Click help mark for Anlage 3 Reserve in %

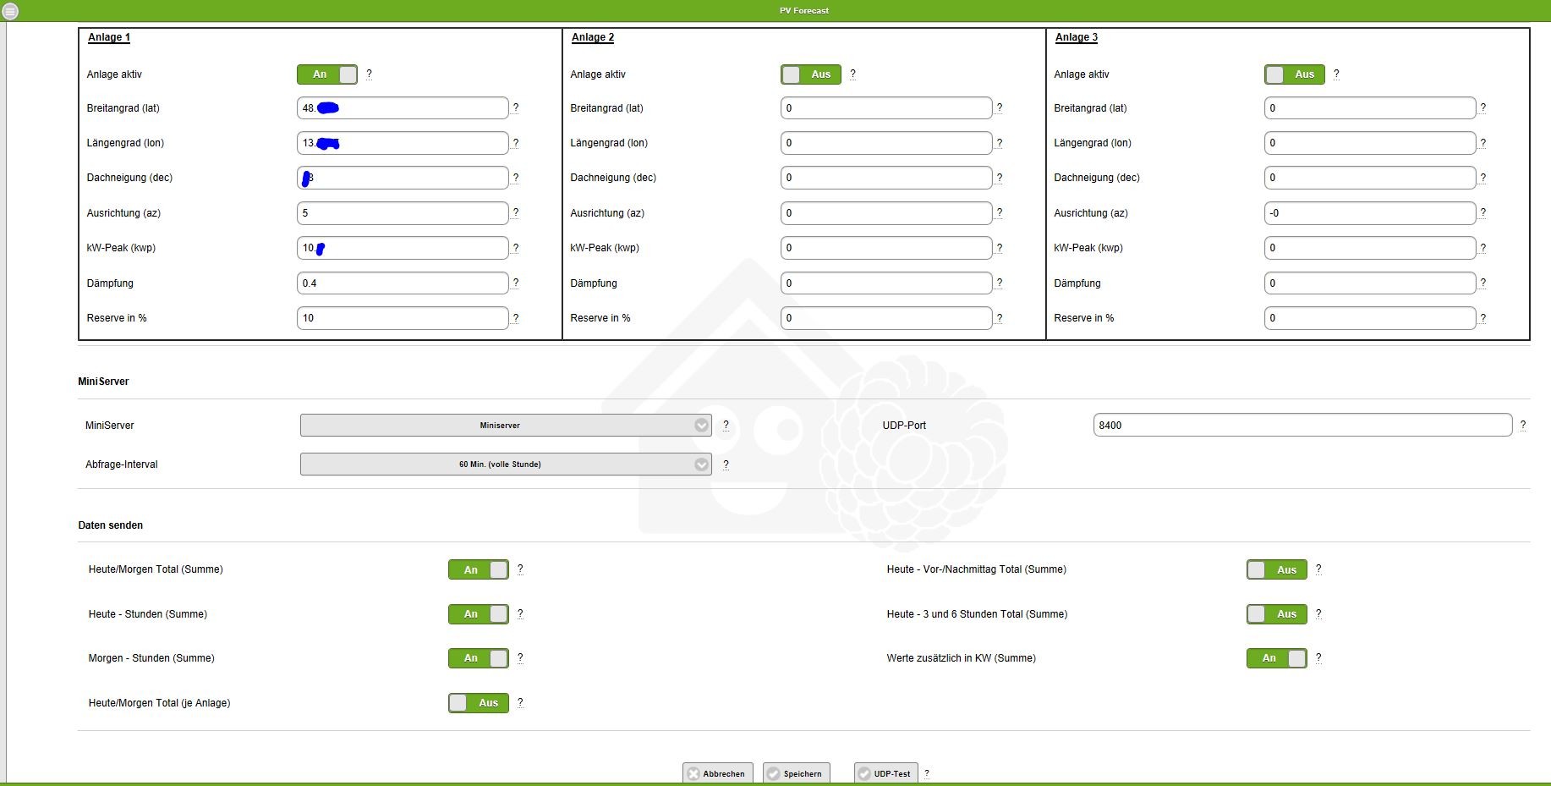[x=1483, y=318]
